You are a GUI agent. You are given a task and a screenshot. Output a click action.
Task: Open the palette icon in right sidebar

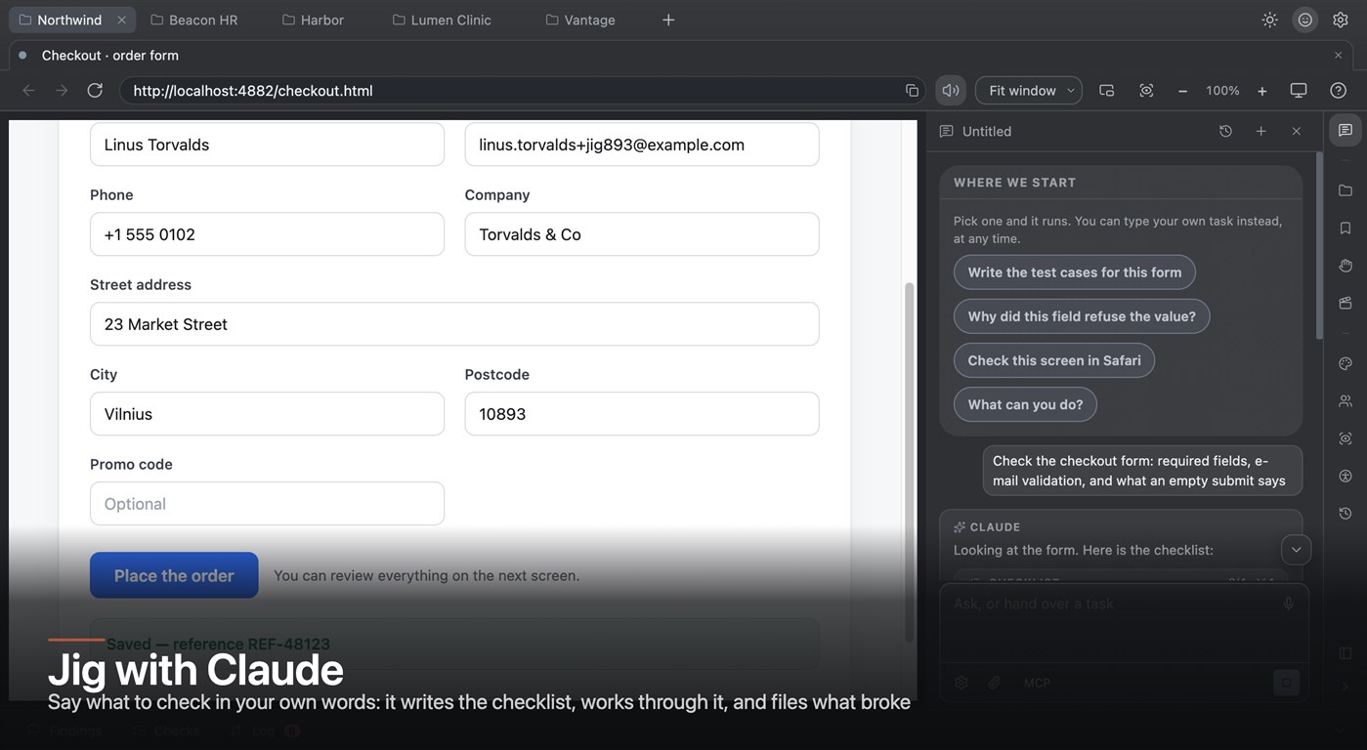point(1346,363)
